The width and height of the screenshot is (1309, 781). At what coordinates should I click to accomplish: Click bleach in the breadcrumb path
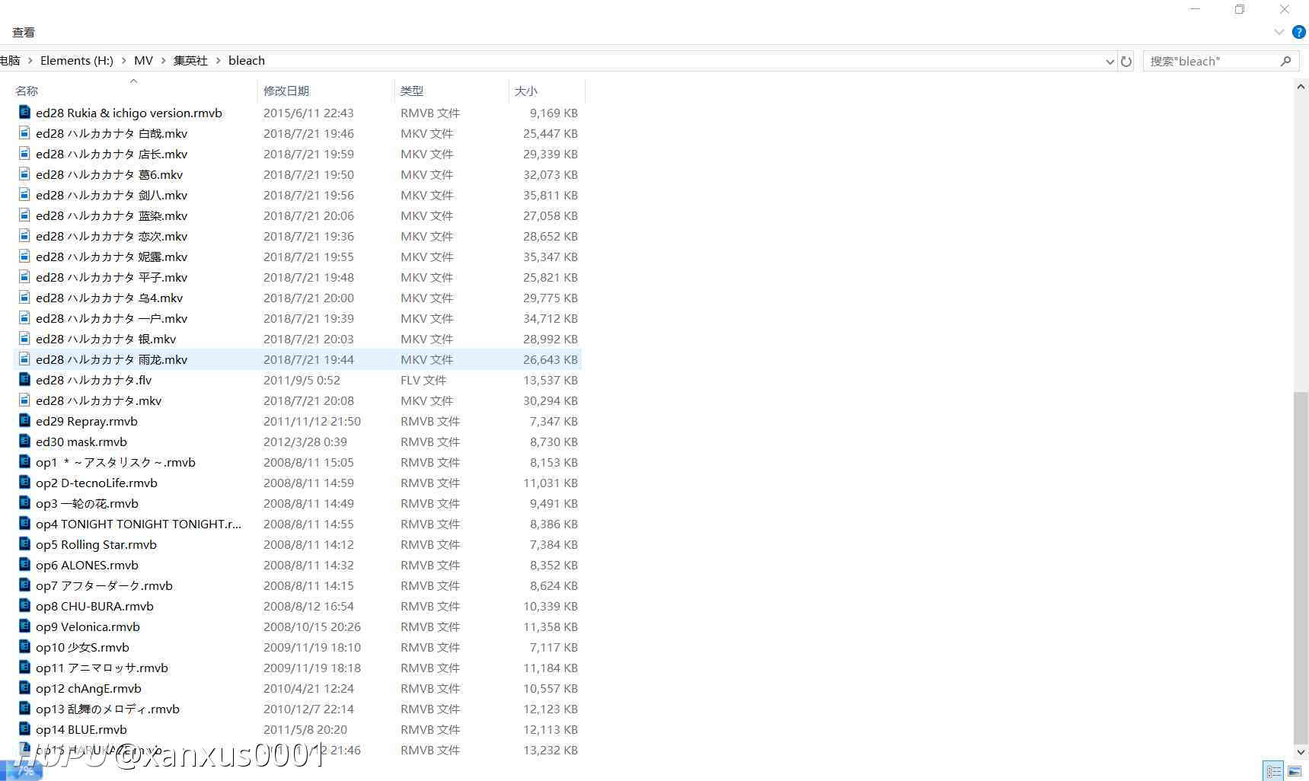[247, 61]
